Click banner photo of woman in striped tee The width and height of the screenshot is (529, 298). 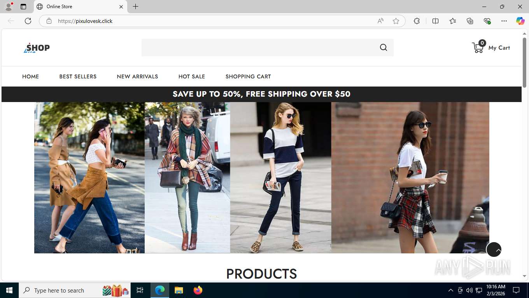click(281, 178)
